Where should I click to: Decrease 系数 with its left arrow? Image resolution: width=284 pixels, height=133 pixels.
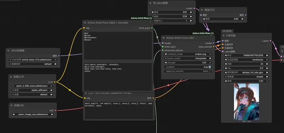(204, 19)
